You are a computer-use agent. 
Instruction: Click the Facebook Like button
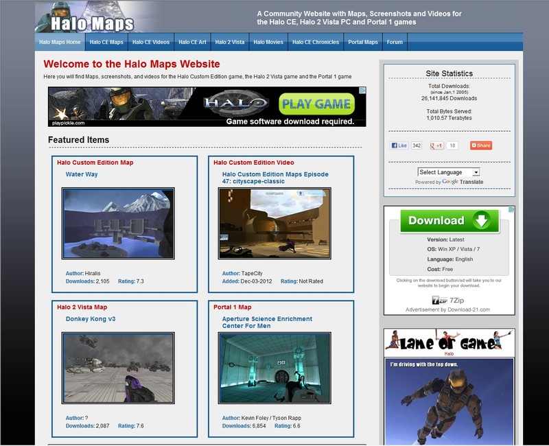point(399,145)
